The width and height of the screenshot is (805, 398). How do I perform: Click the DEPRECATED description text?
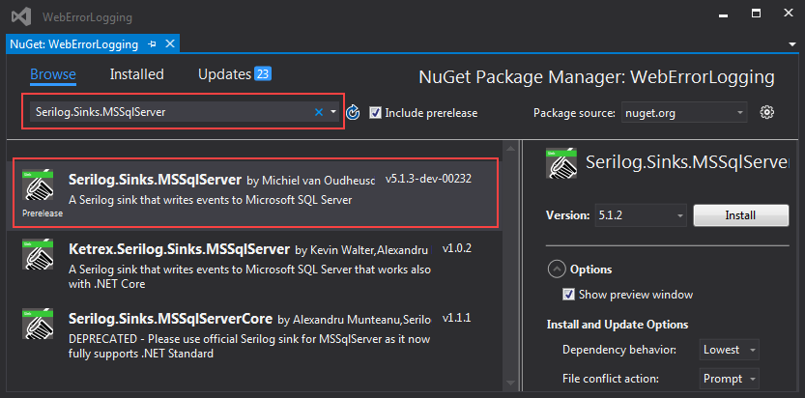(249, 346)
